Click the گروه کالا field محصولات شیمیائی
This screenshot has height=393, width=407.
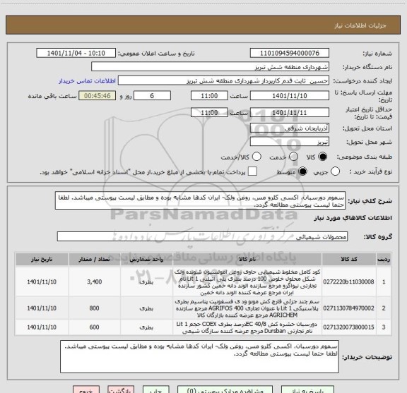click(x=202, y=236)
